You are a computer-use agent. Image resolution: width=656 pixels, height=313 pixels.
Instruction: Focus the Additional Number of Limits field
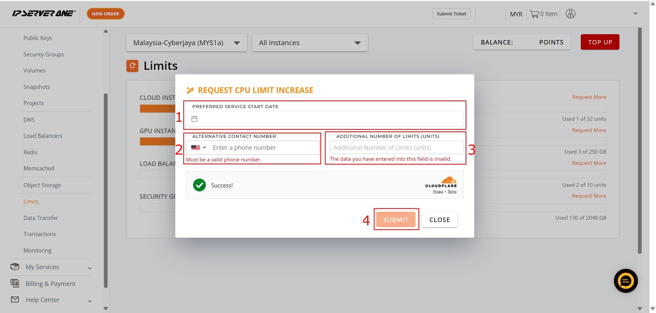396,147
